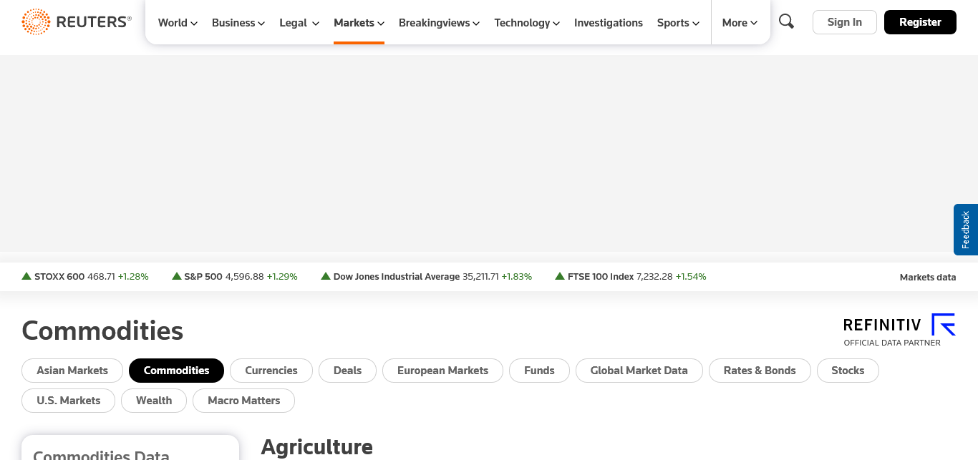Select the Rates & Bonds pill
The image size is (978, 460).
tap(760, 371)
